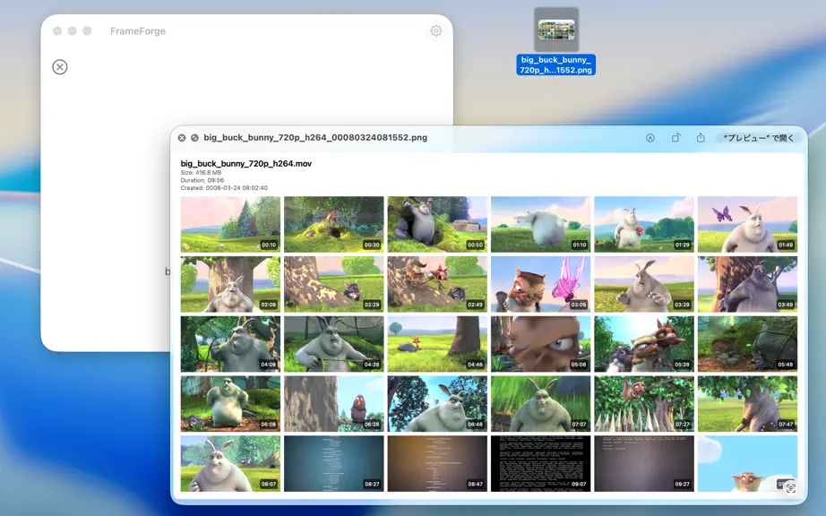Click the Duration: 09:56 text
The image size is (826, 516).
(x=202, y=180)
